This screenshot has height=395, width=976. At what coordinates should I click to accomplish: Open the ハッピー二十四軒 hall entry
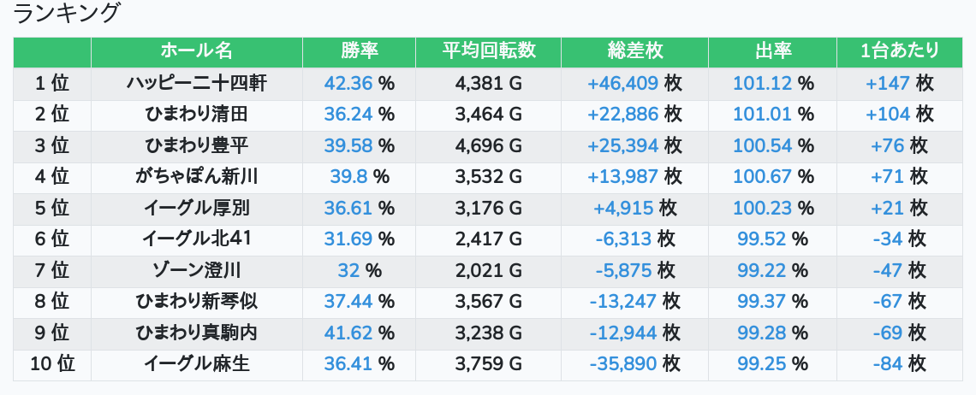[x=196, y=83]
